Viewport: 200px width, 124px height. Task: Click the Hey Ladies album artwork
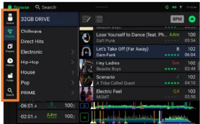click(x=86, y=66)
